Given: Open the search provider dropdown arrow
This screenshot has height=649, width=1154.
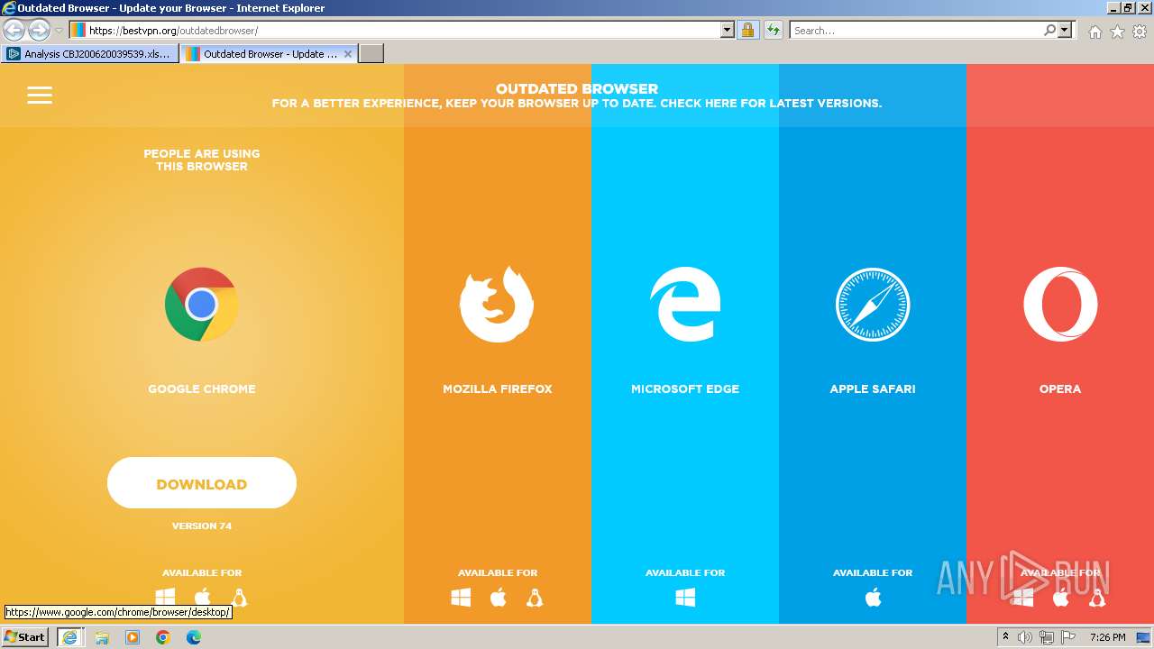Looking at the screenshot, I should click(x=1066, y=31).
